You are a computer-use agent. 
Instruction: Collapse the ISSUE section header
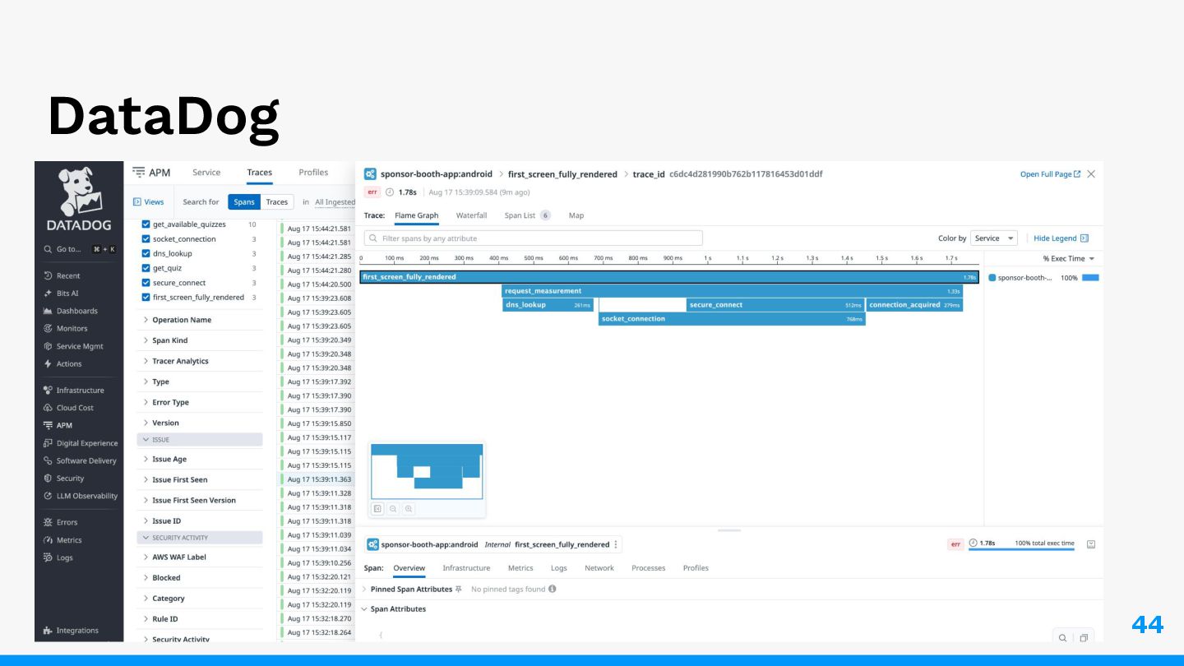click(200, 440)
